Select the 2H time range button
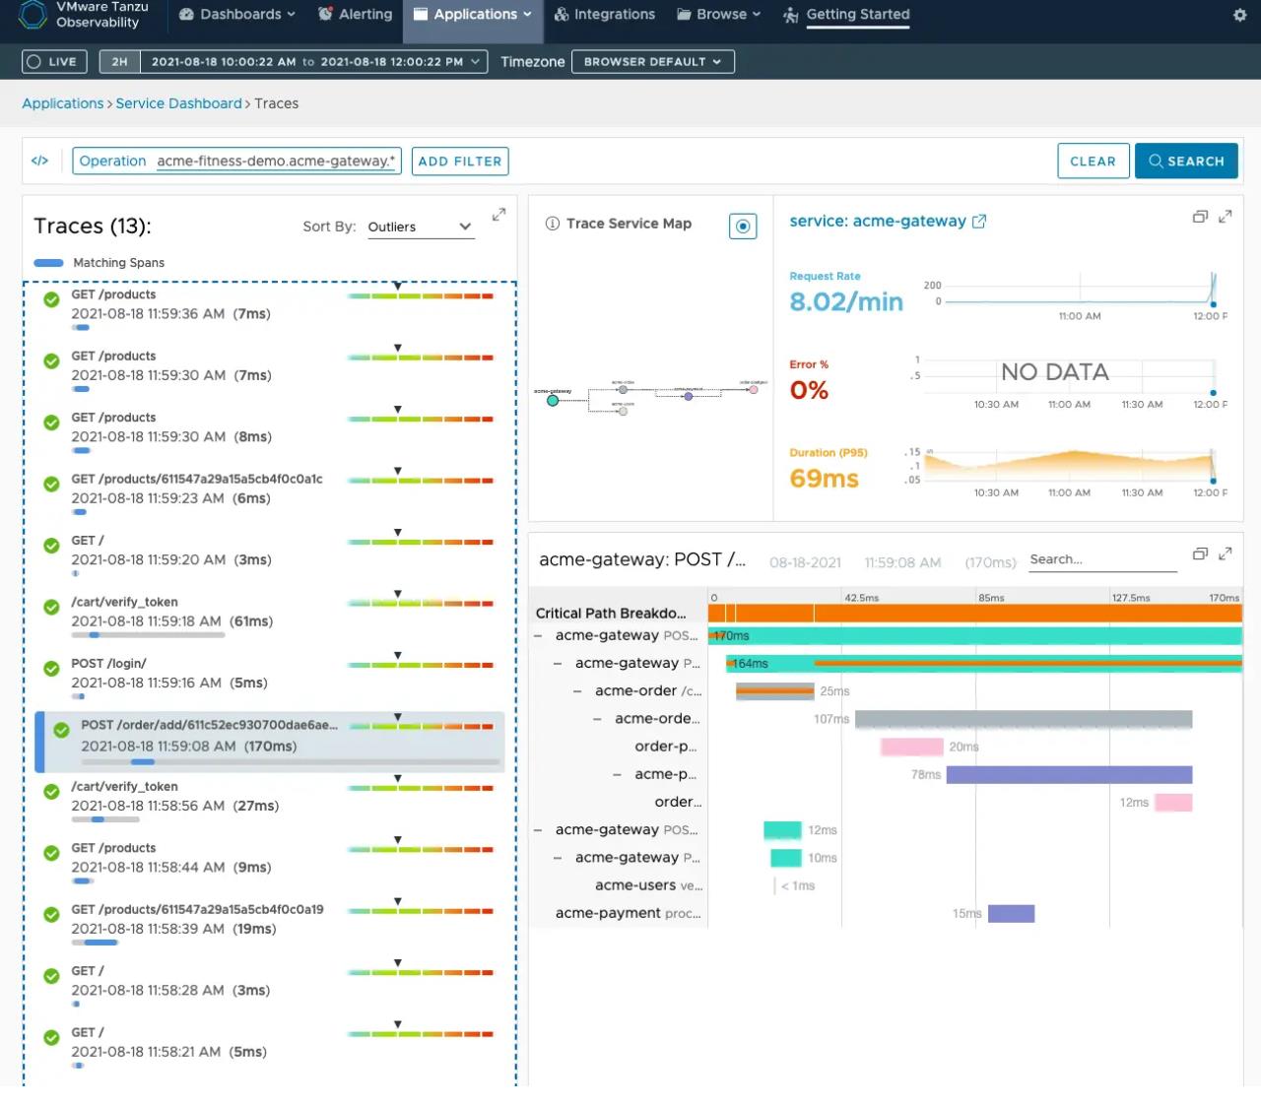1261x1107 pixels. coord(119,61)
